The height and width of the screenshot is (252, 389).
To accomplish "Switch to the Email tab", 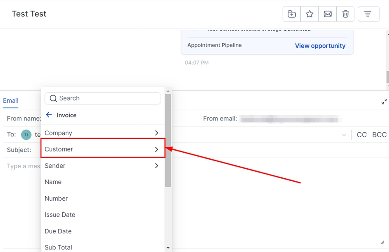I will pos(11,101).
